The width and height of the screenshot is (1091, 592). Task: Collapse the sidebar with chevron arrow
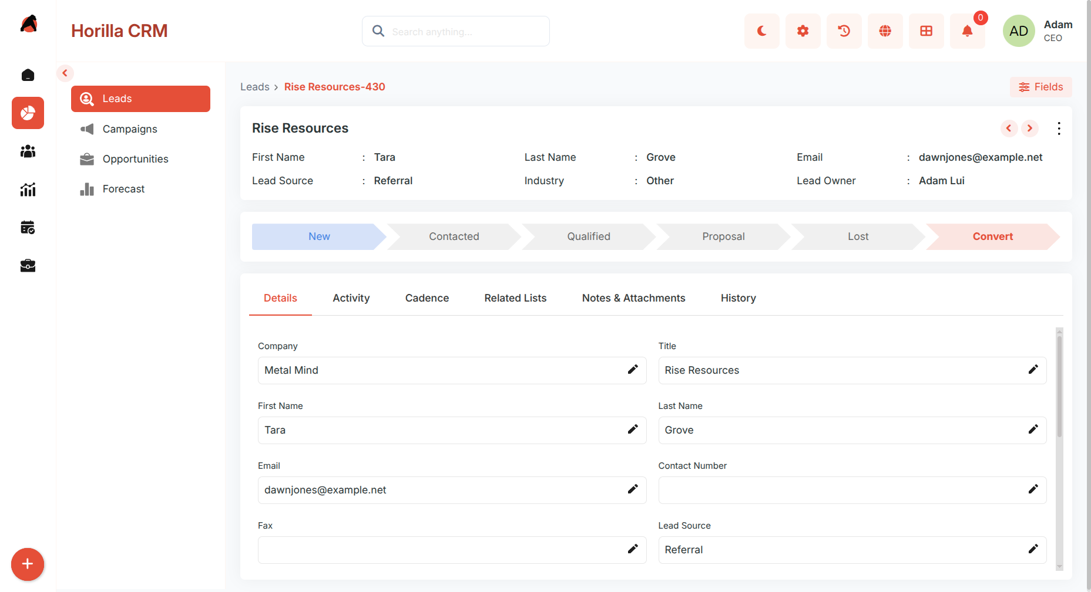click(x=65, y=73)
